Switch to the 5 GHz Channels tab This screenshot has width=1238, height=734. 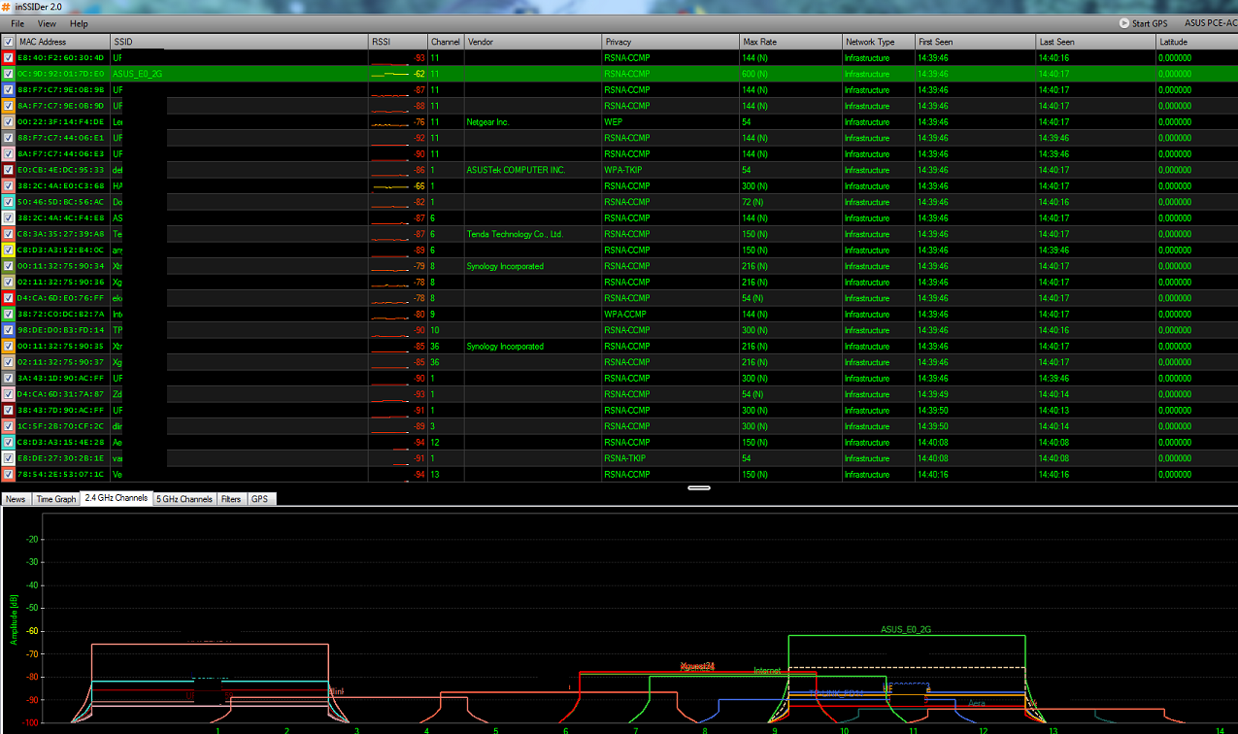pos(184,499)
